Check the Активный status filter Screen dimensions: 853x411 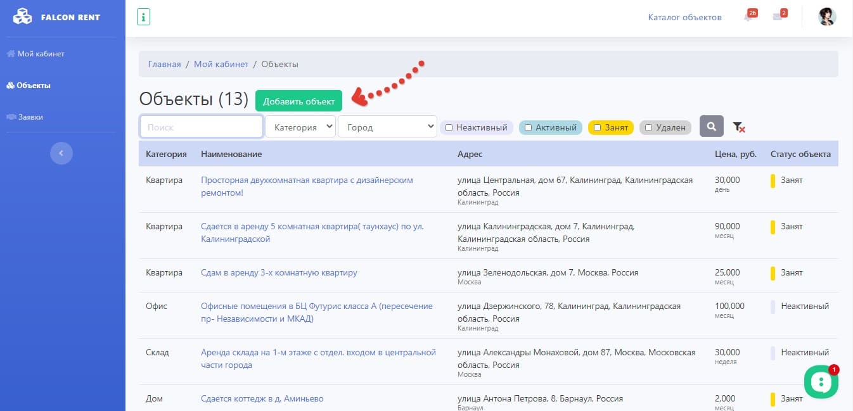(x=528, y=127)
